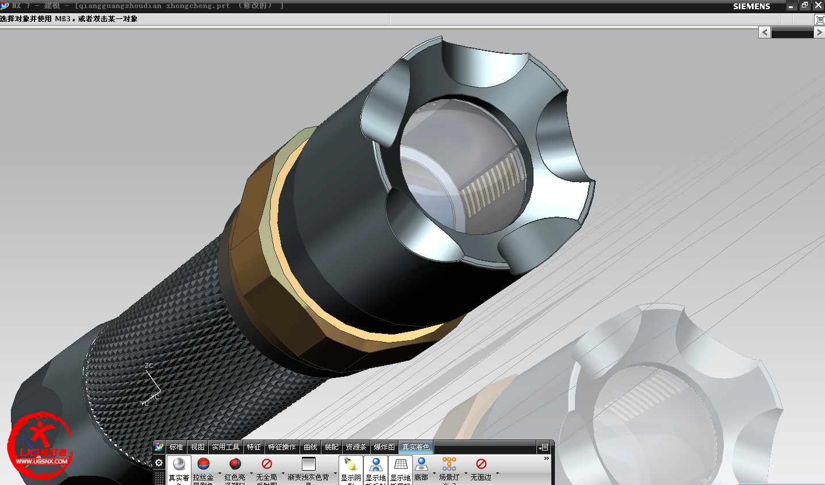825x485 pixels.
Task: Open the 资源条 (Resource Bar) tab
Action: tap(356, 447)
